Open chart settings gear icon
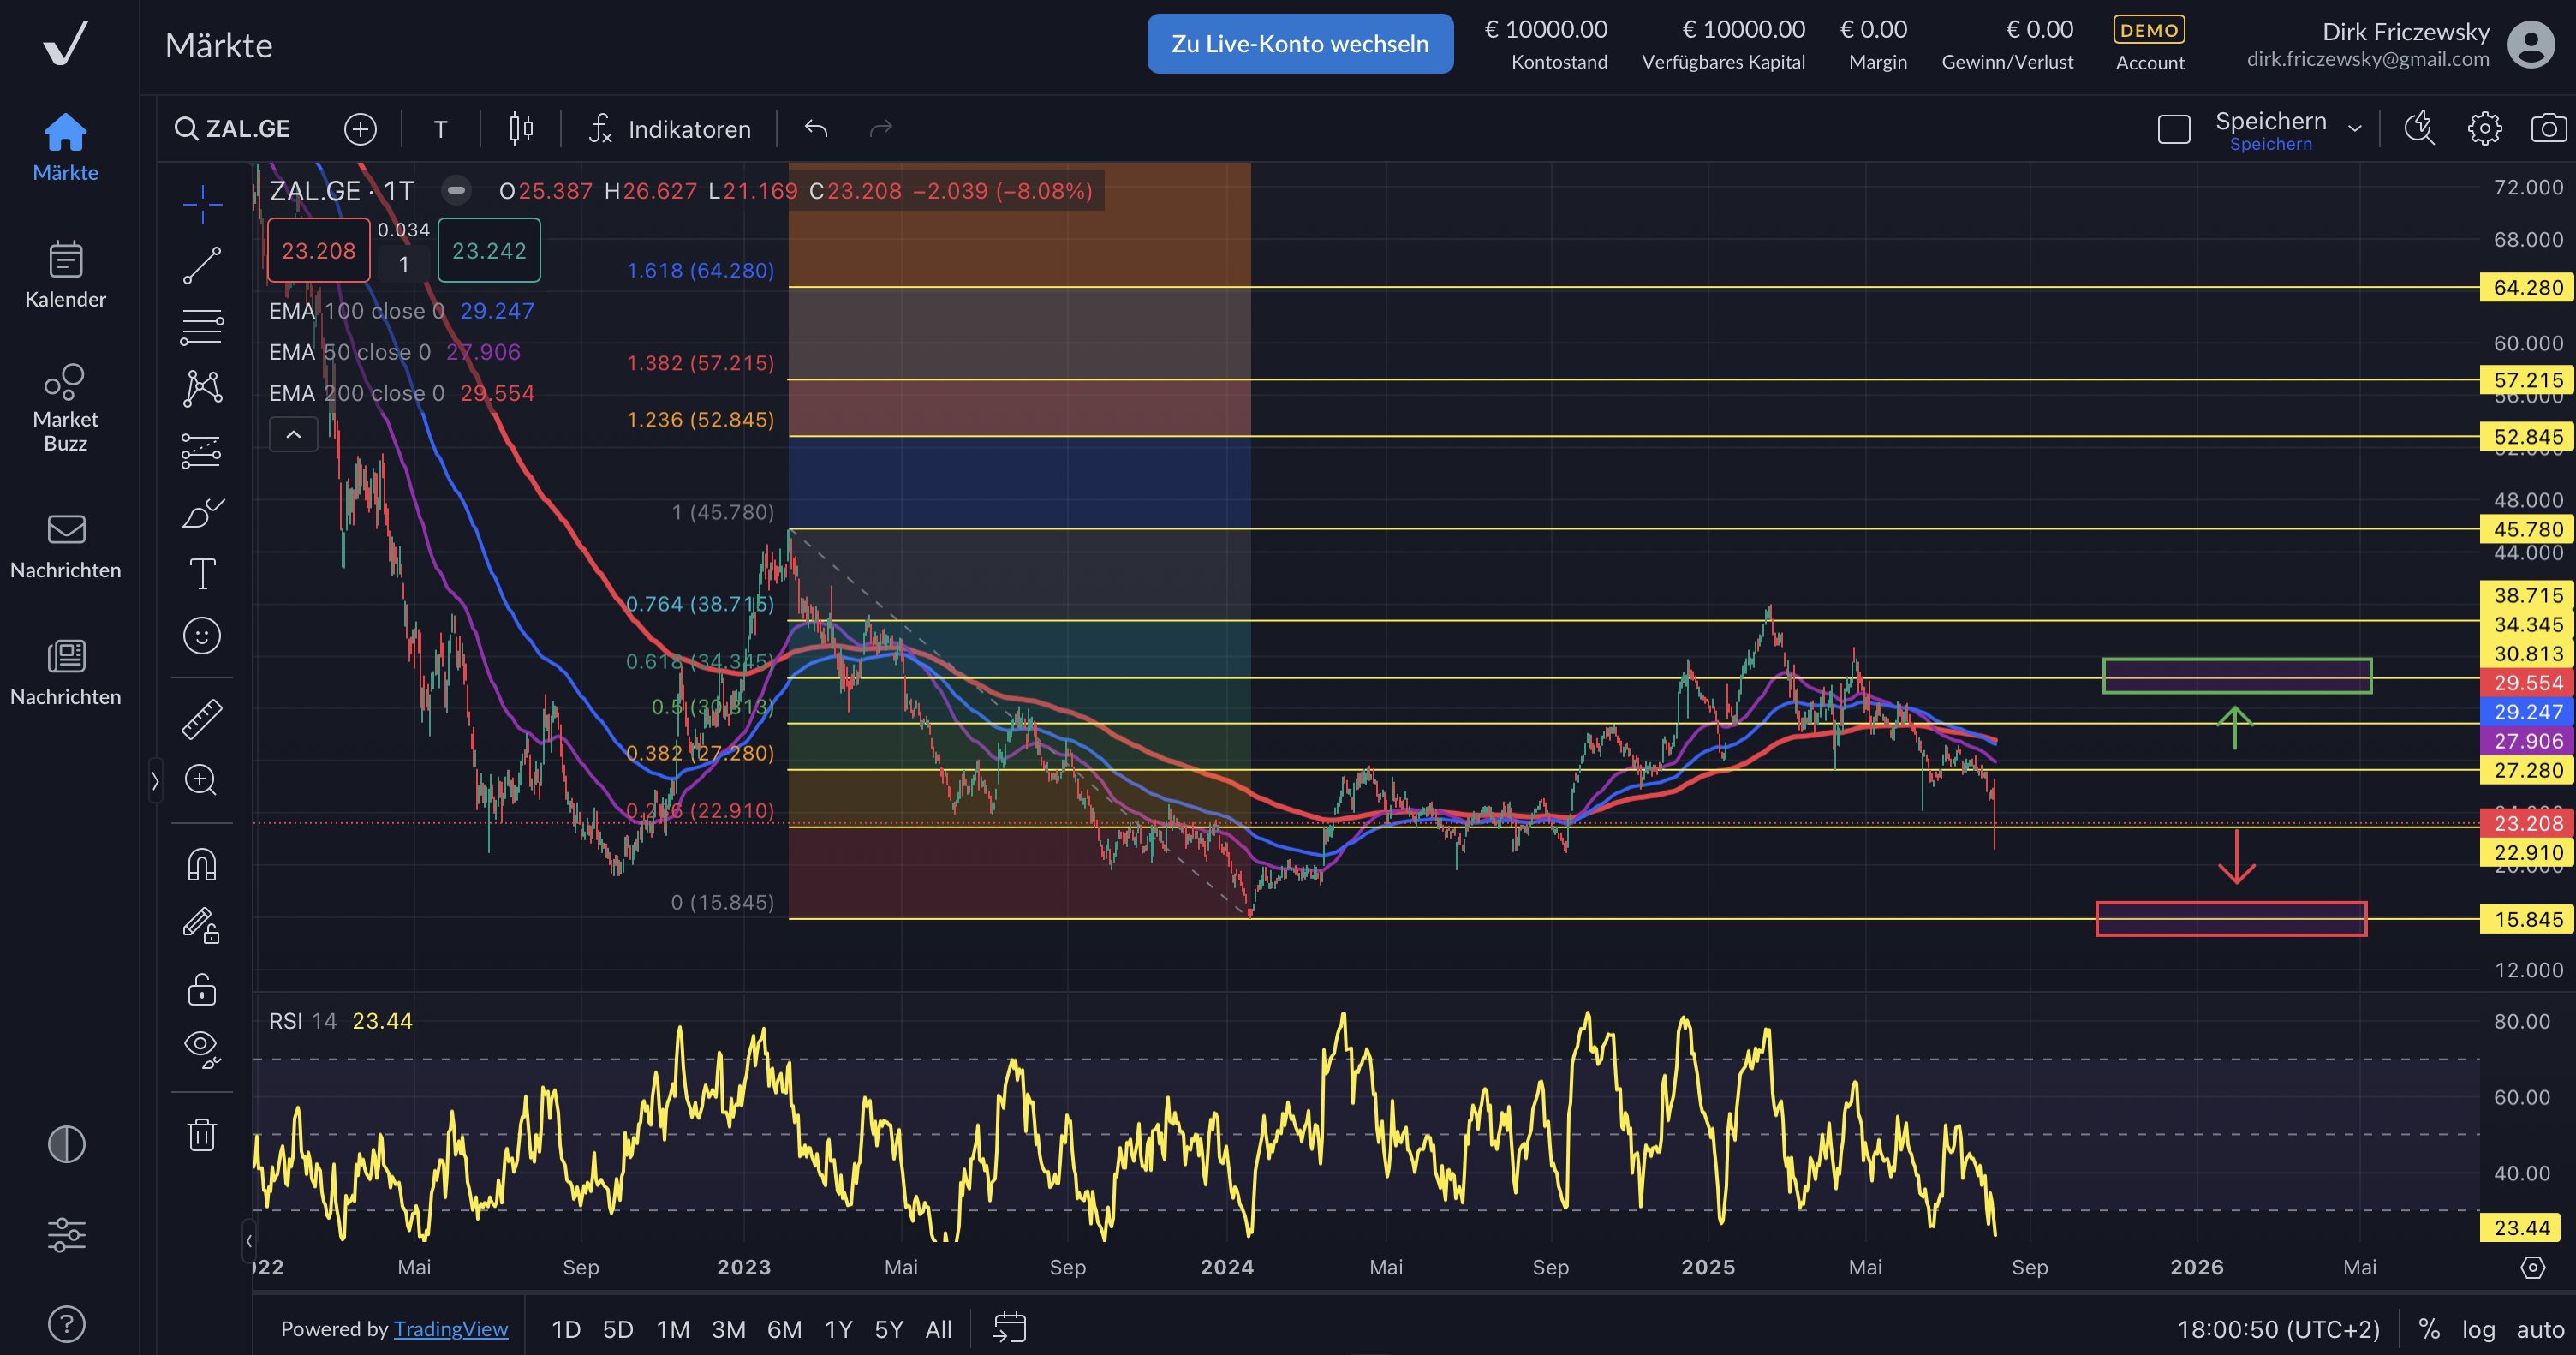This screenshot has width=2576, height=1355. coord(2484,129)
